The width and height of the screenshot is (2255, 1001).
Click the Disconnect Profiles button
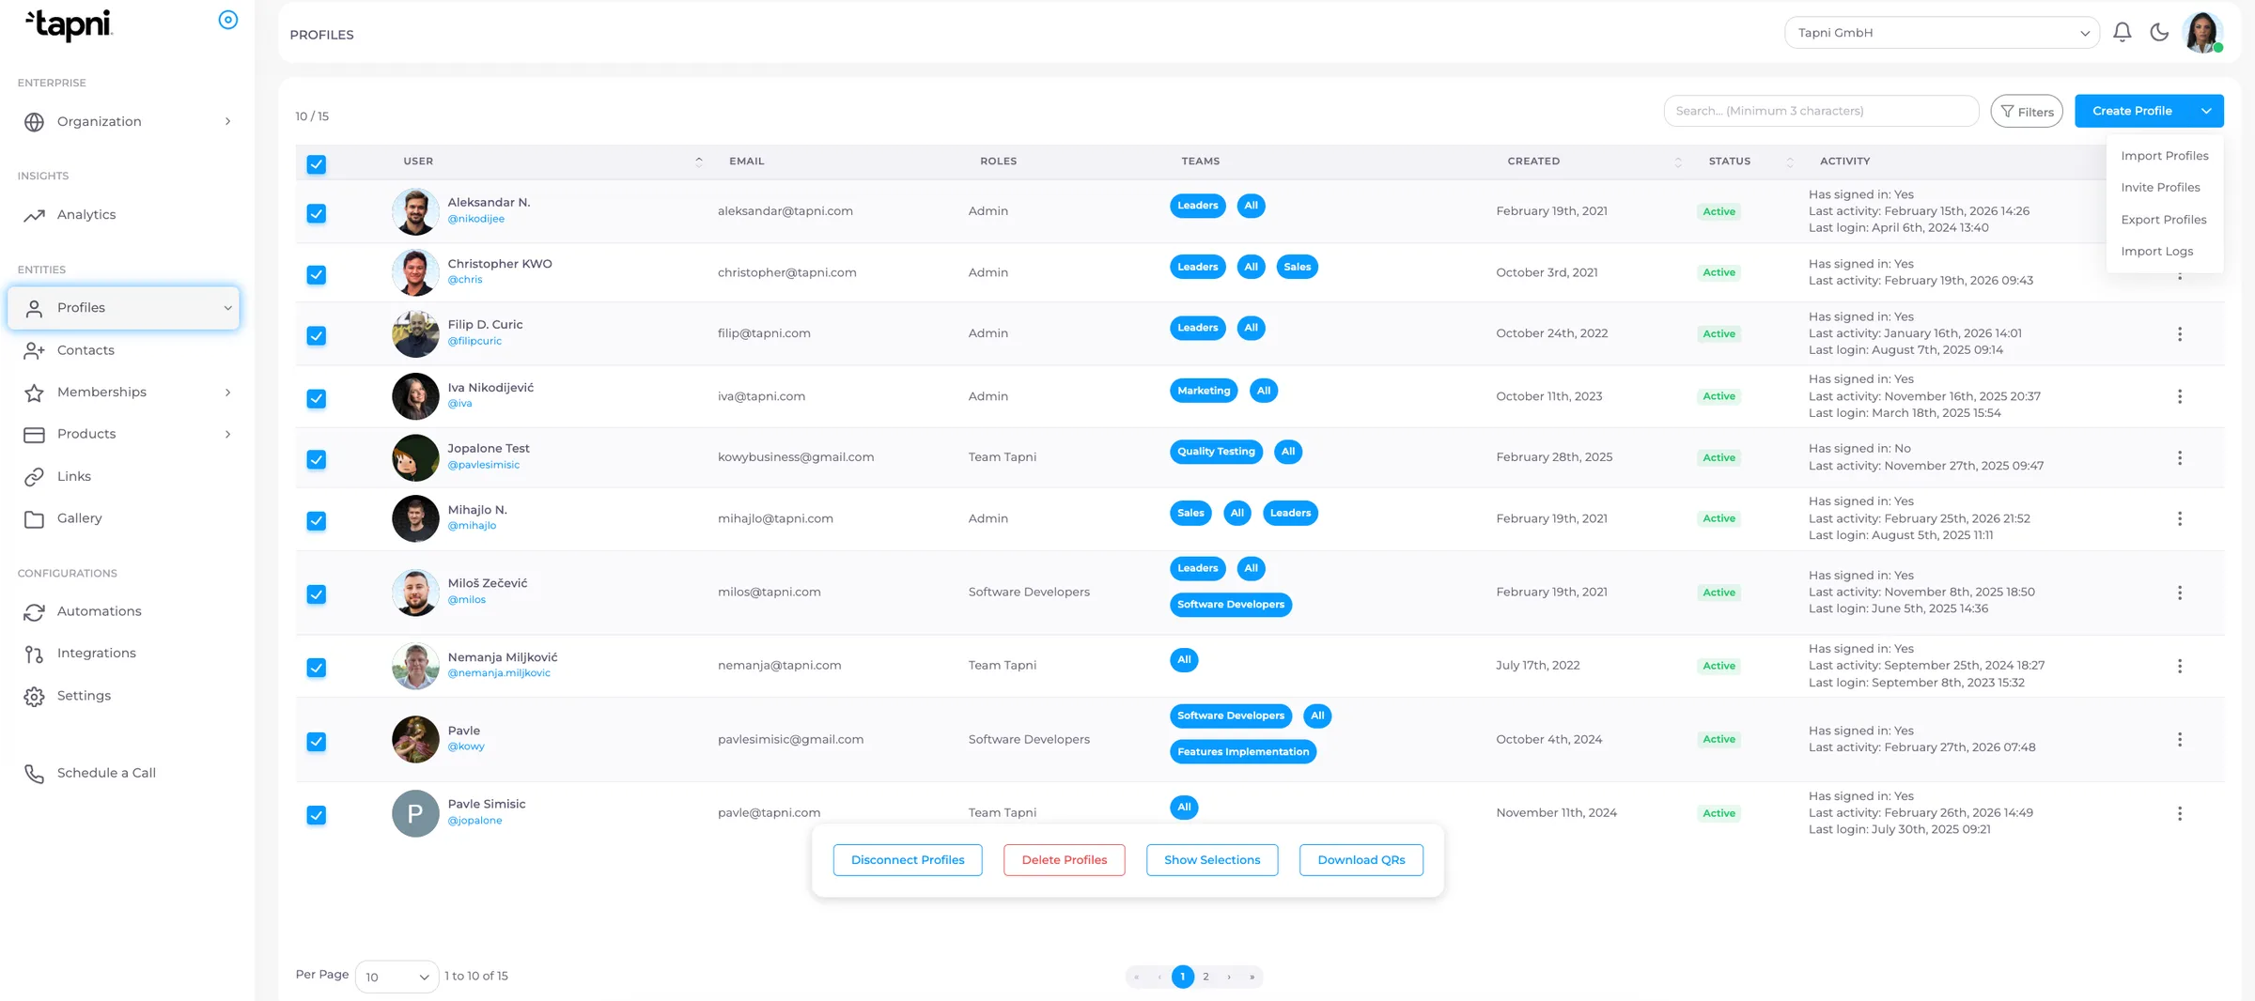coord(908,860)
